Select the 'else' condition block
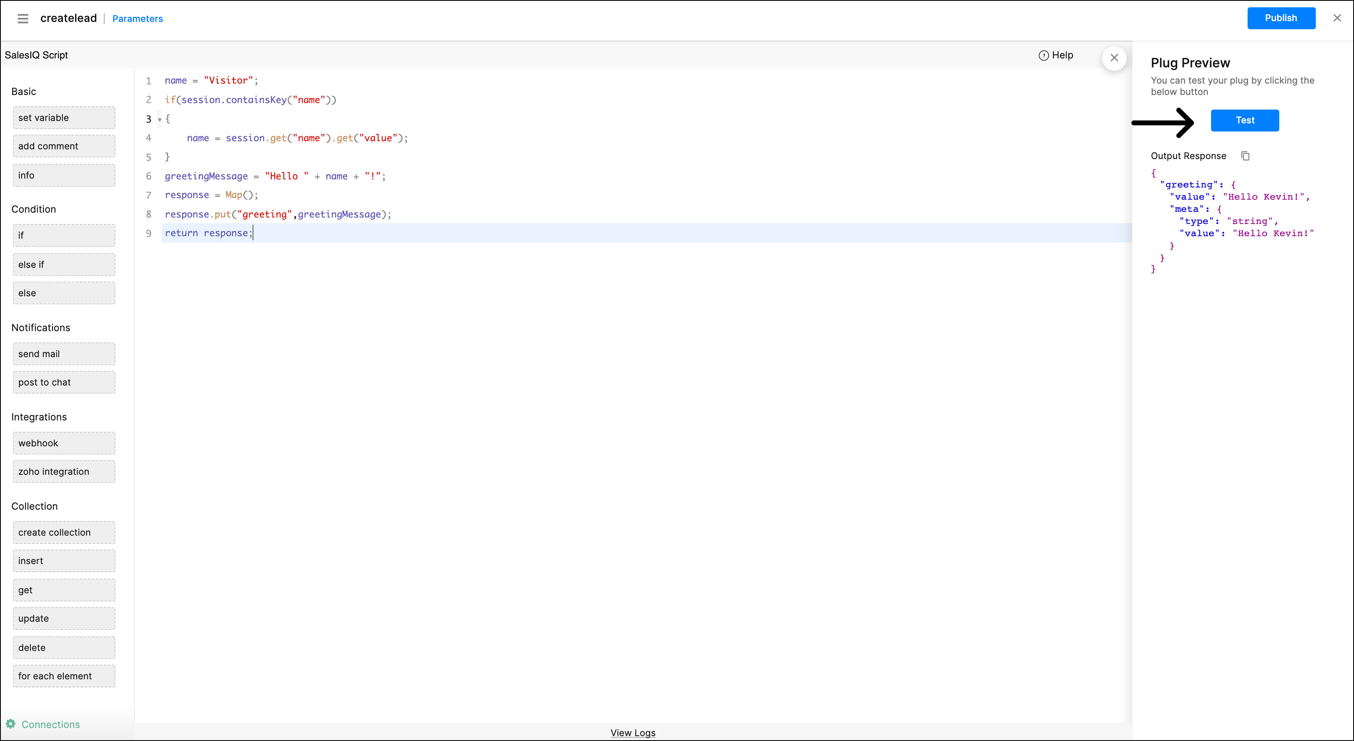Screen dimensions: 1354x741 (x=64, y=293)
